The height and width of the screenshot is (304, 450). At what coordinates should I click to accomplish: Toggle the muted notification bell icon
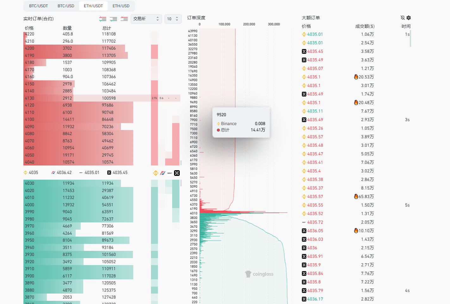pos(403,18)
